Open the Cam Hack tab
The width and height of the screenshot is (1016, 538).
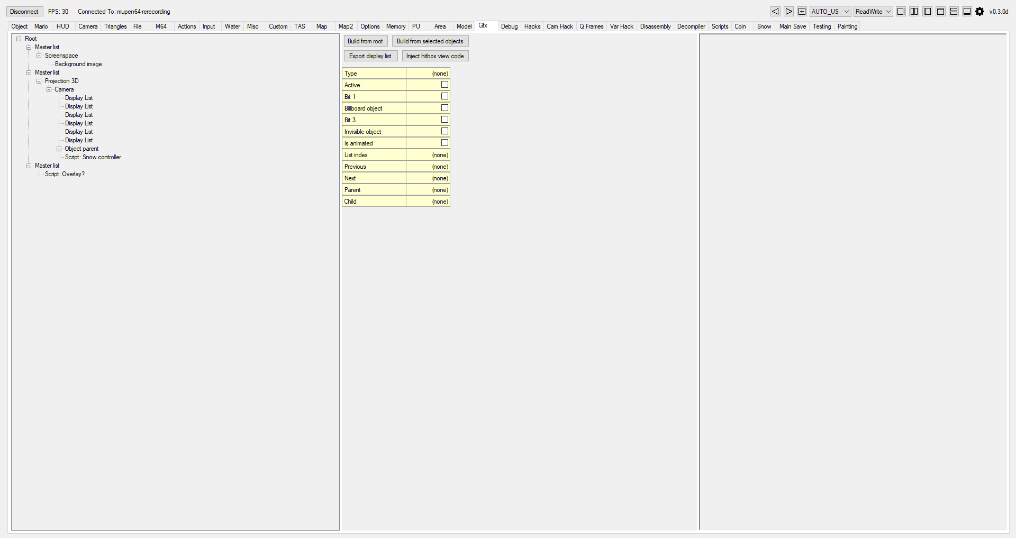coord(560,26)
